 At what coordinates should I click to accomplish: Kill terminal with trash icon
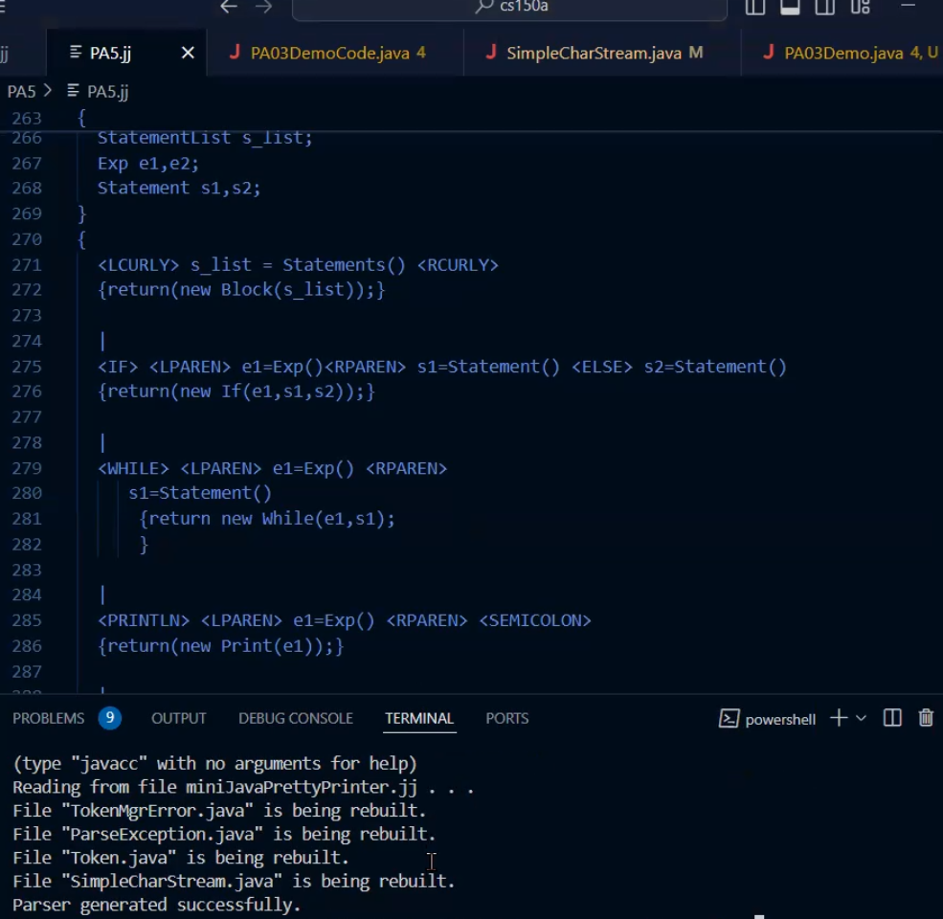(926, 718)
